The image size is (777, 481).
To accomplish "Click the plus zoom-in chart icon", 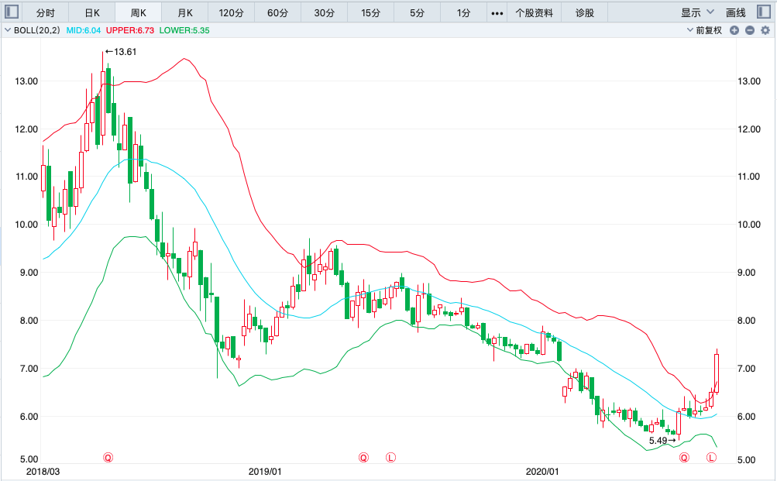I will [736, 30].
